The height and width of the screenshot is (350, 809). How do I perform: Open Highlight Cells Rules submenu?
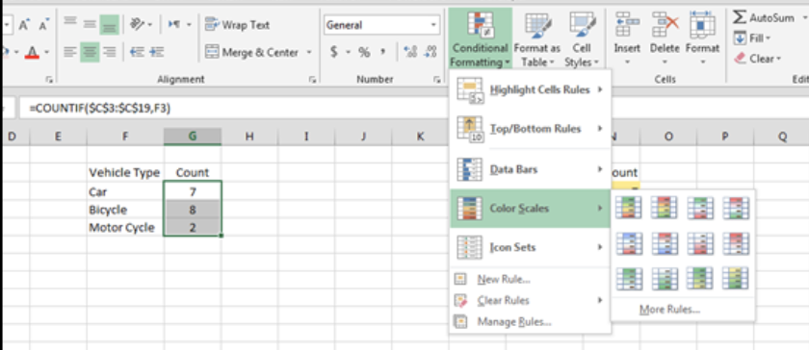(x=531, y=89)
